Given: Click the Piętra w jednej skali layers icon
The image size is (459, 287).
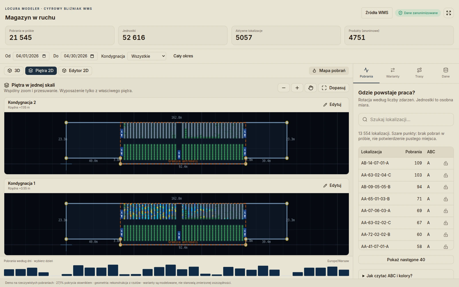Looking at the screenshot, I should [x=7, y=85].
